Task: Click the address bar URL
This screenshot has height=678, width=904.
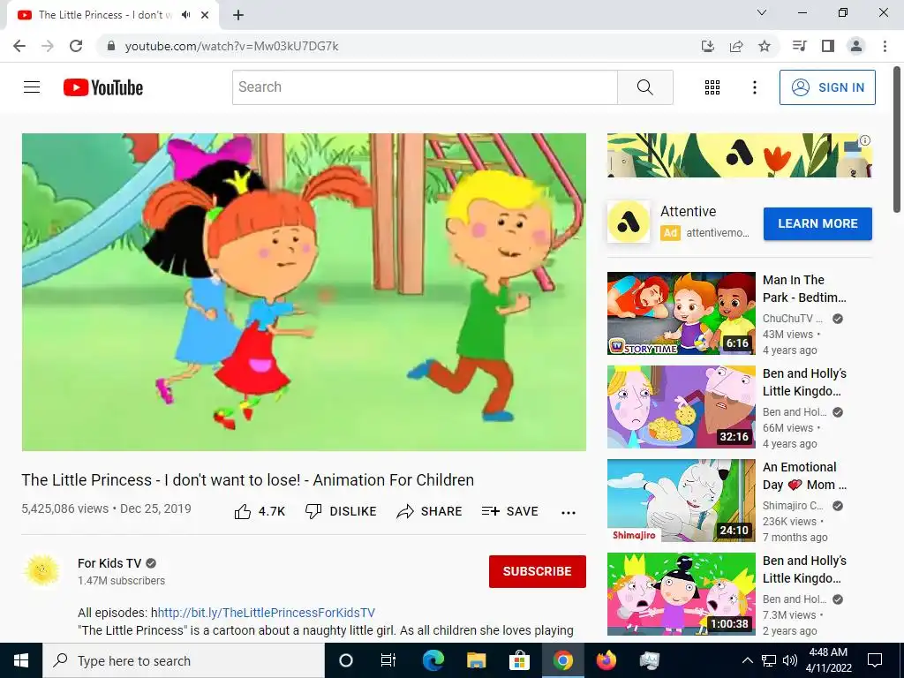Action: (x=232, y=46)
